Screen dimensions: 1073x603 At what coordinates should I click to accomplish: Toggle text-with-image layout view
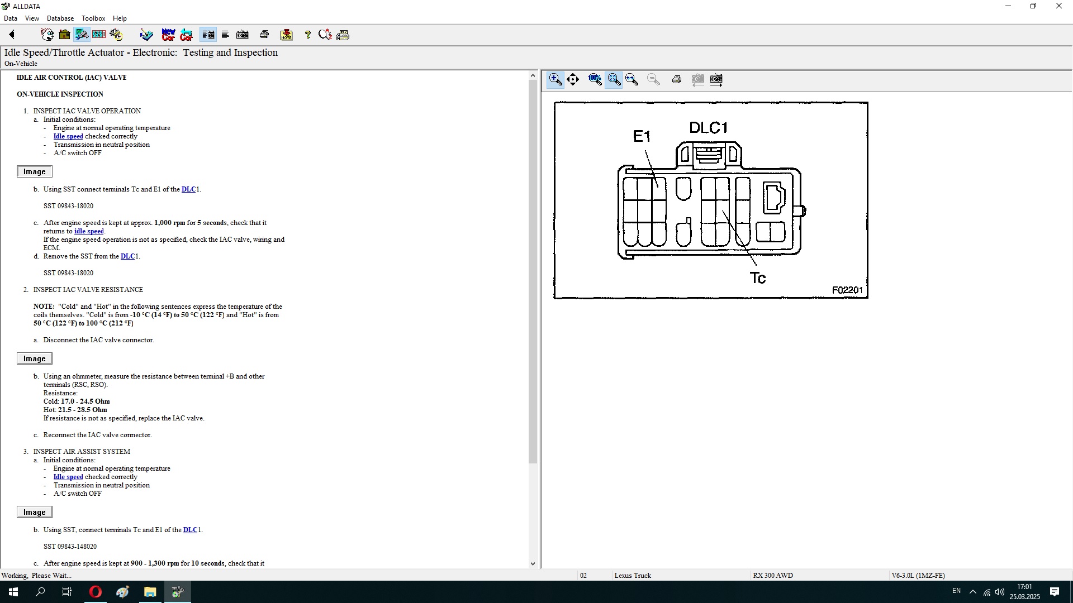[208, 35]
